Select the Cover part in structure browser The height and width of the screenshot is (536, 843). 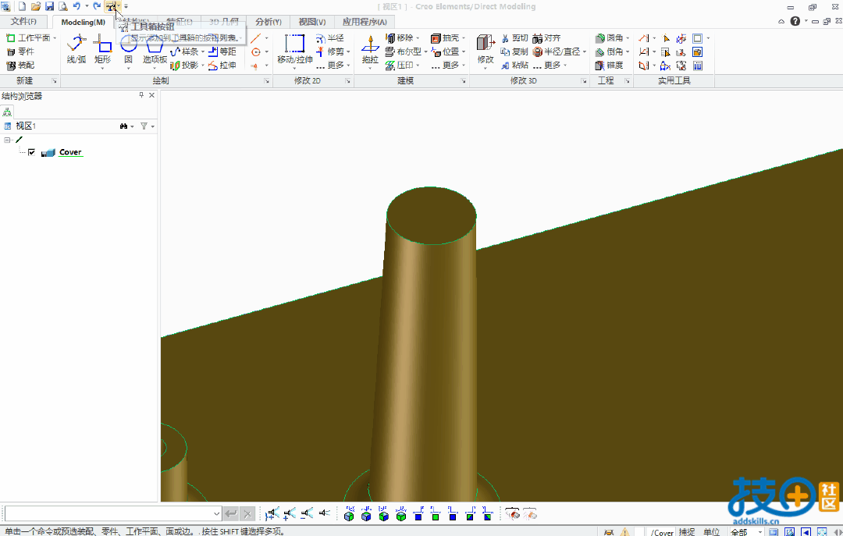pyautogui.click(x=70, y=152)
